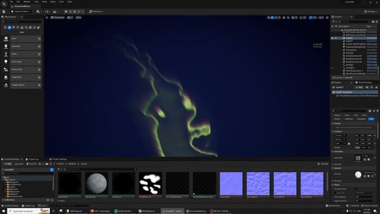Collapse the Transform section in Details
The width and height of the screenshot is (380, 214).
click(332, 131)
